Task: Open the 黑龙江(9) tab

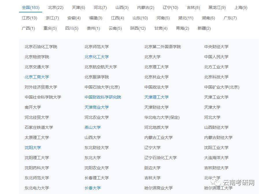Action: [217, 8]
